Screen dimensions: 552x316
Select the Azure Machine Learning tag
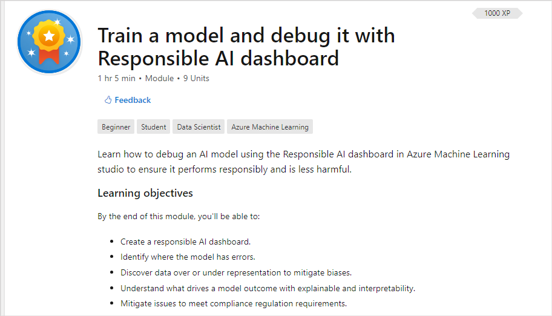pos(270,127)
